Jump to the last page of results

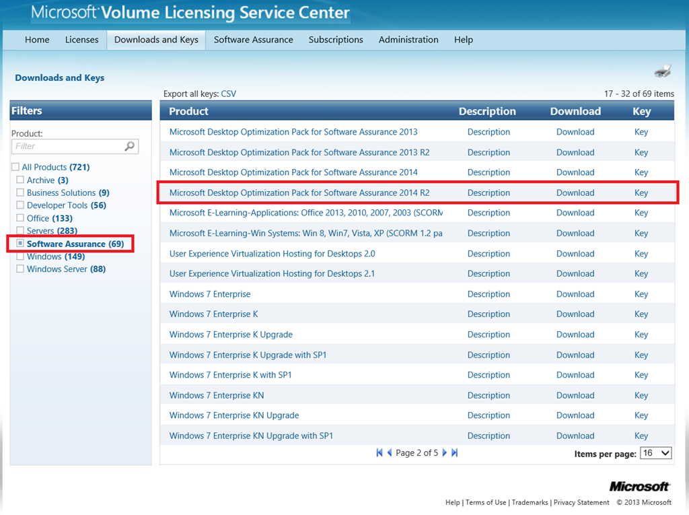[454, 453]
